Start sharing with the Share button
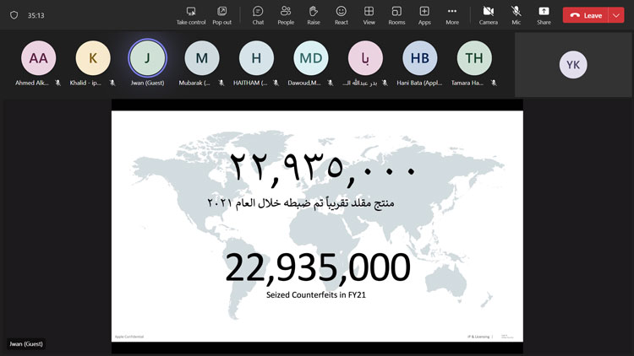 (x=544, y=14)
